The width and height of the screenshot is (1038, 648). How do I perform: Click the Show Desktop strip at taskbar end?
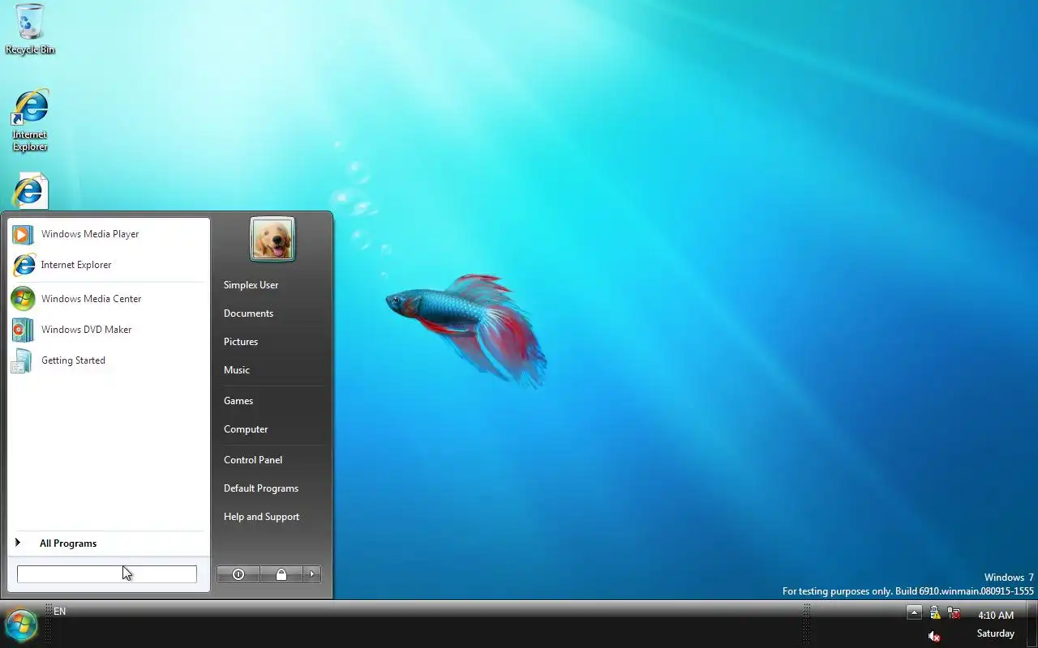click(x=1032, y=625)
